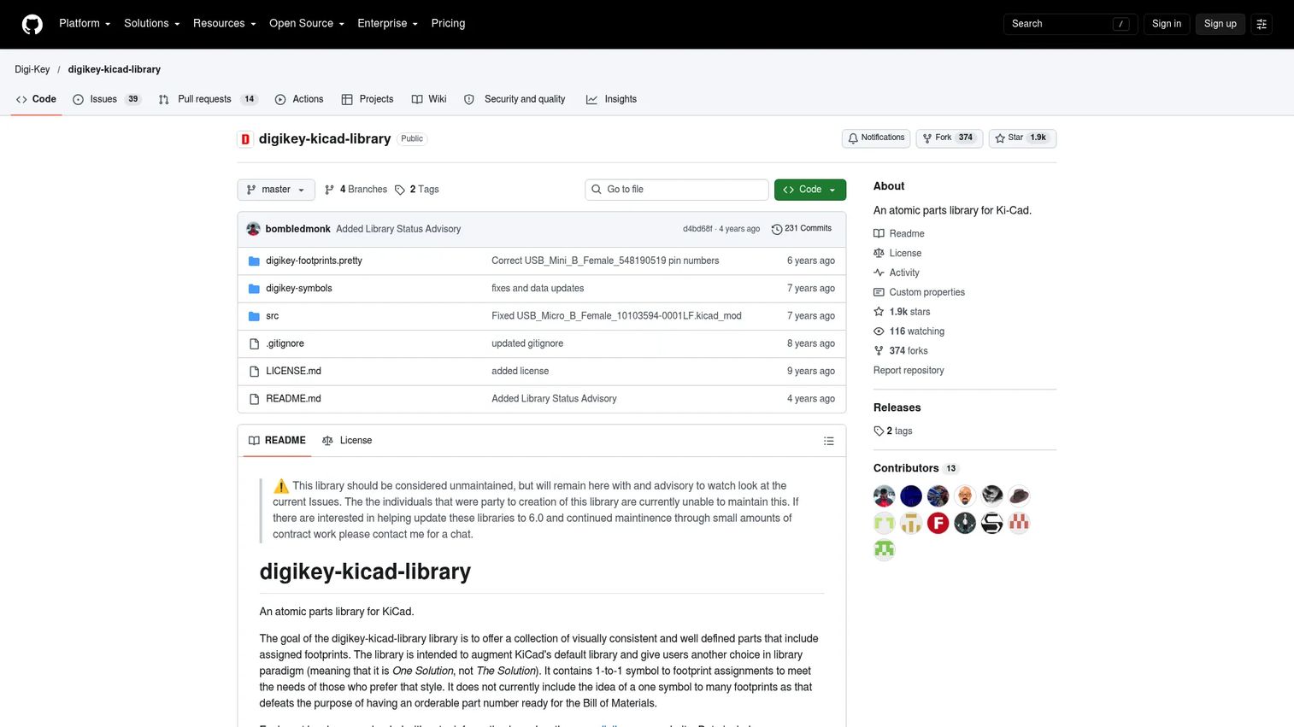
Task: Expand the Enterprise menu
Action: (387, 24)
